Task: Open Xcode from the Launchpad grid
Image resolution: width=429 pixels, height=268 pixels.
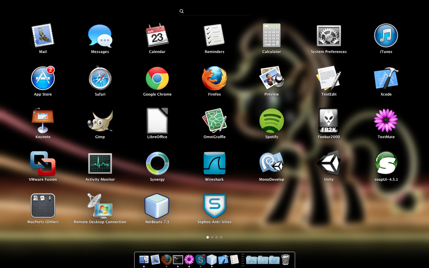Action: (386, 78)
